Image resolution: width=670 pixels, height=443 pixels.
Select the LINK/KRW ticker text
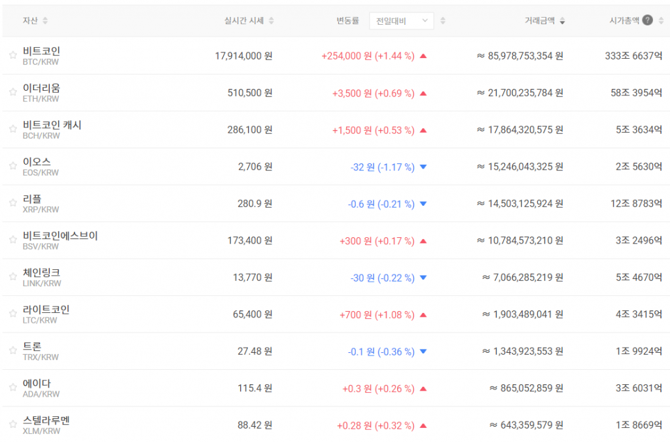point(42,284)
